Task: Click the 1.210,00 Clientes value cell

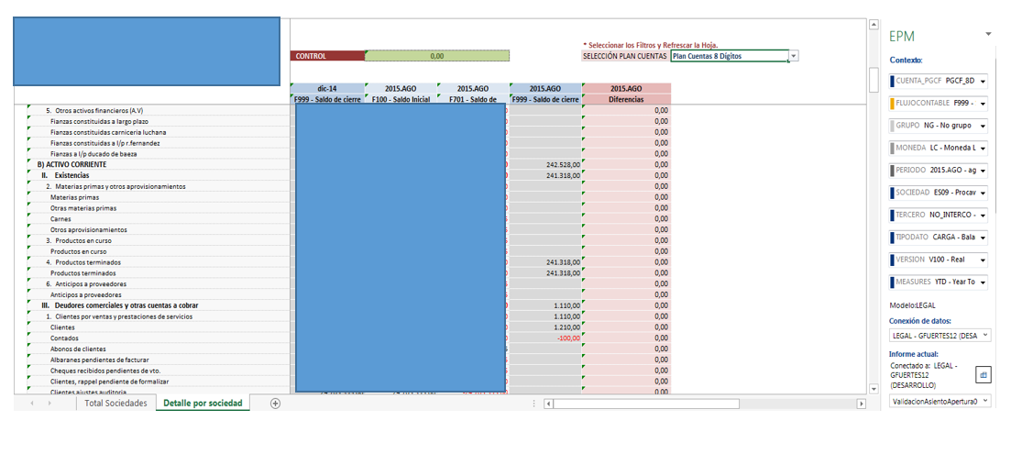Action: (x=545, y=327)
